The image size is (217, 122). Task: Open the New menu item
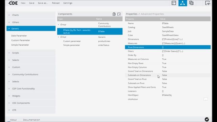pos(23,3)
